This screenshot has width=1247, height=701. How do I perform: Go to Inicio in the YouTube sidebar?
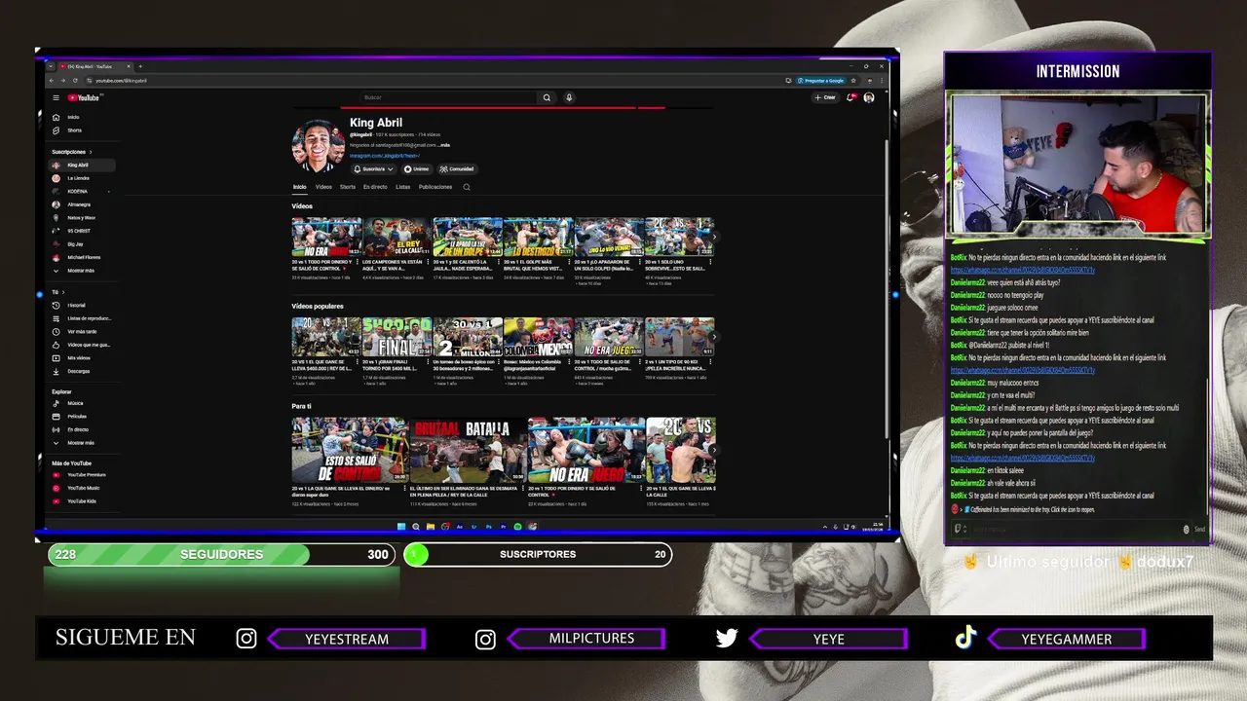pyautogui.click(x=84, y=117)
